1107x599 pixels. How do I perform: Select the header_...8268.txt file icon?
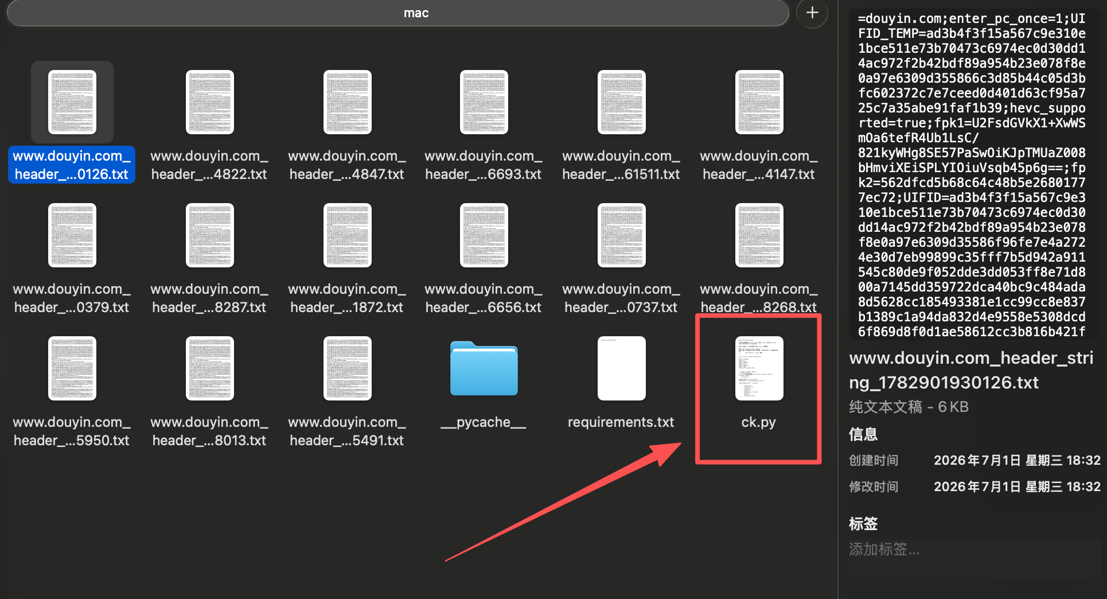(x=759, y=235)
